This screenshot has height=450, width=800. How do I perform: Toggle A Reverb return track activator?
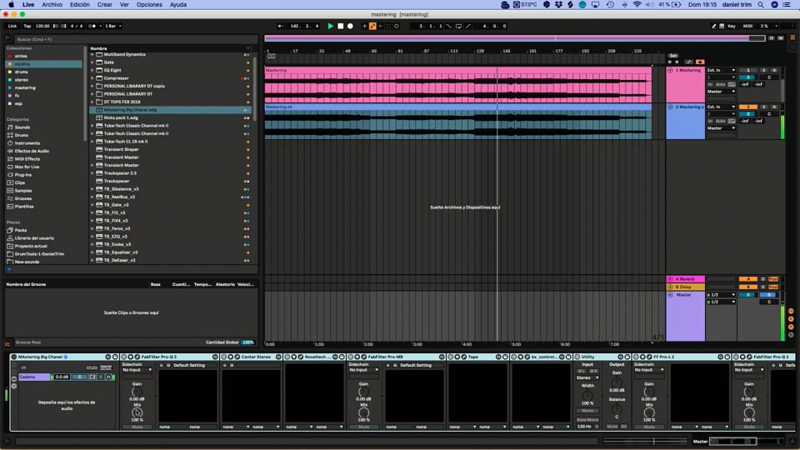click(747, 279)
